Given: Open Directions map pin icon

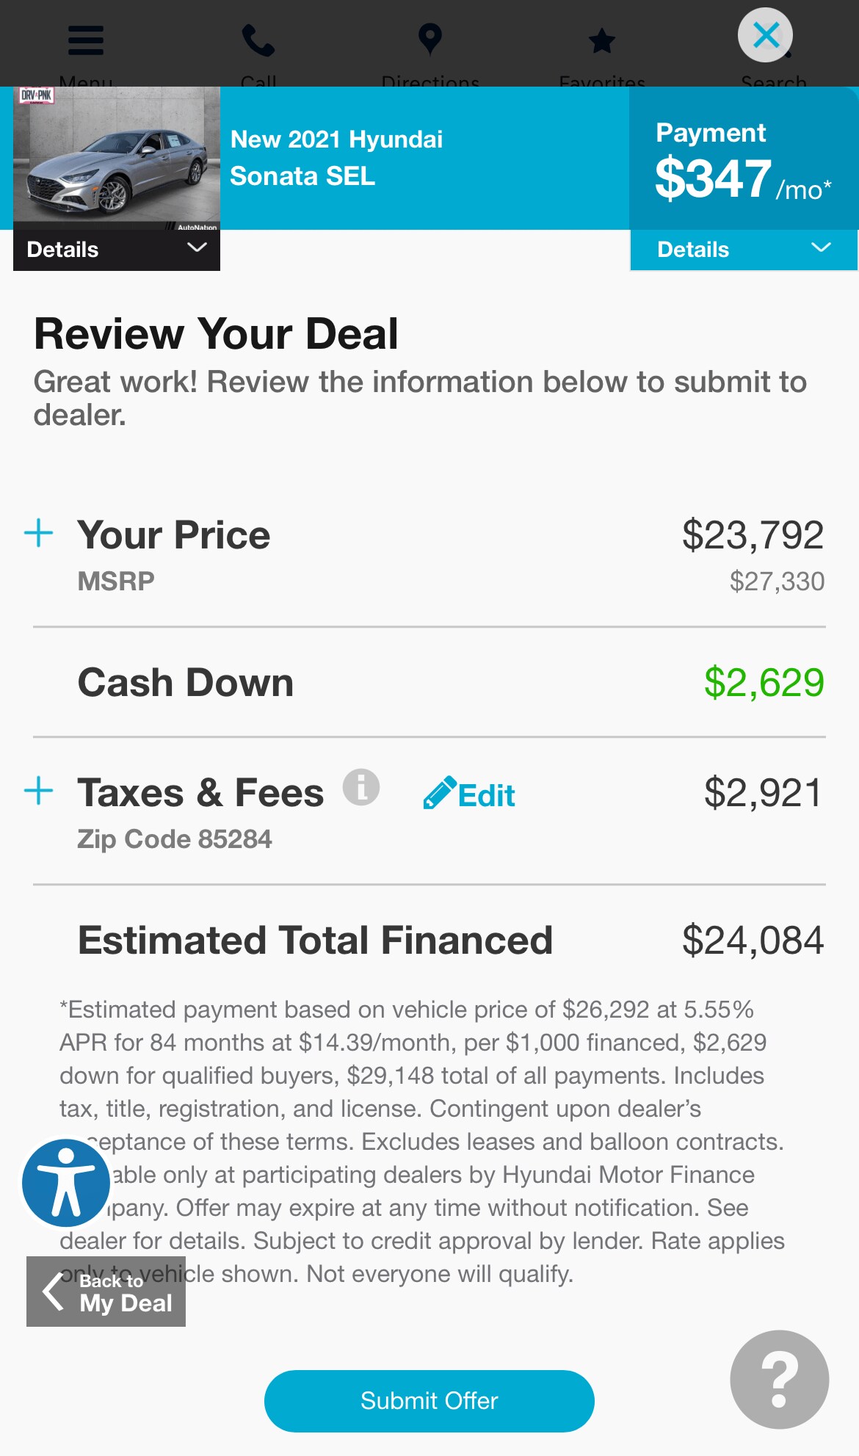Looking at the screenshot, I should point(429,40).
